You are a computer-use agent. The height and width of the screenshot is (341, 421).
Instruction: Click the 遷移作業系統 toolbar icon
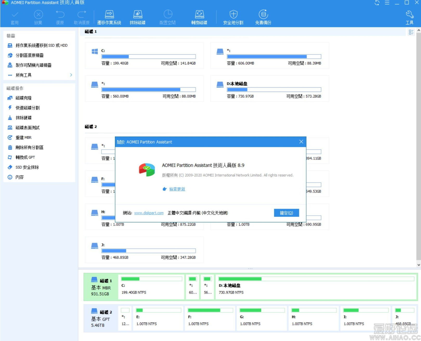(x=109, y=14)
